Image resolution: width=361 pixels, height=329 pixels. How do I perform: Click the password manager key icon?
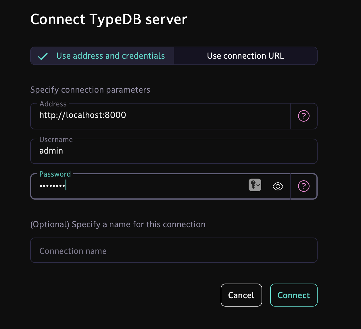pyautogui.click(x=253, y=185)
